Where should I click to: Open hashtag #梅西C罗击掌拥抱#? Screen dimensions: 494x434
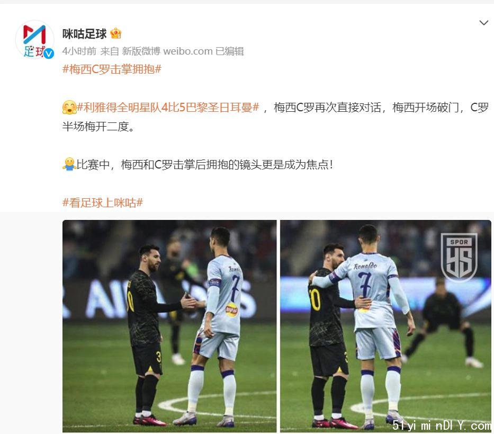(x=112, y=69)
